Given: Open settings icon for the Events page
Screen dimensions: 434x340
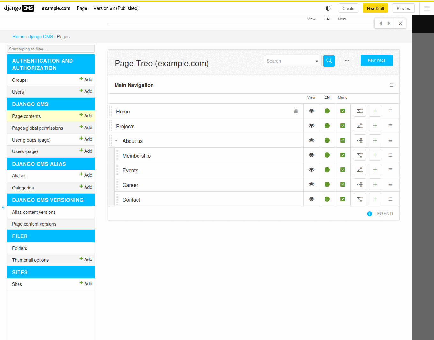Looking at the screenshot, I should point(360,170).
